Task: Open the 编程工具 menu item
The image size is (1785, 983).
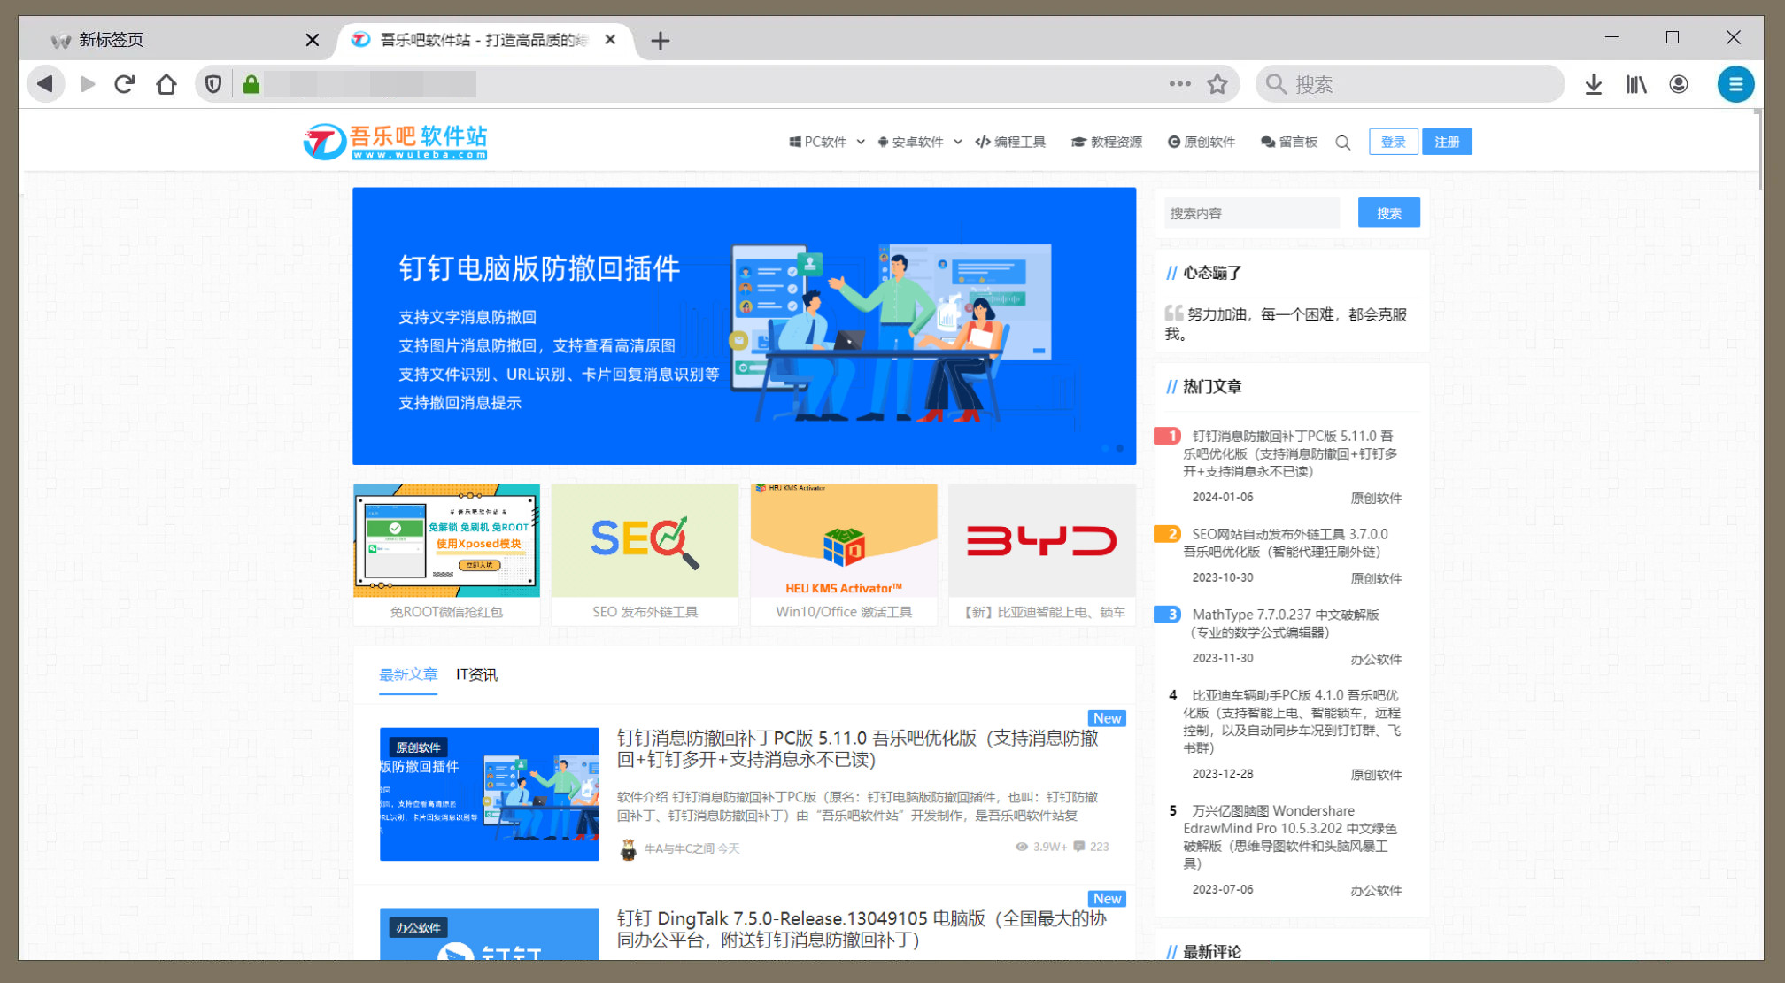Action: click(x=1010, y=142)
